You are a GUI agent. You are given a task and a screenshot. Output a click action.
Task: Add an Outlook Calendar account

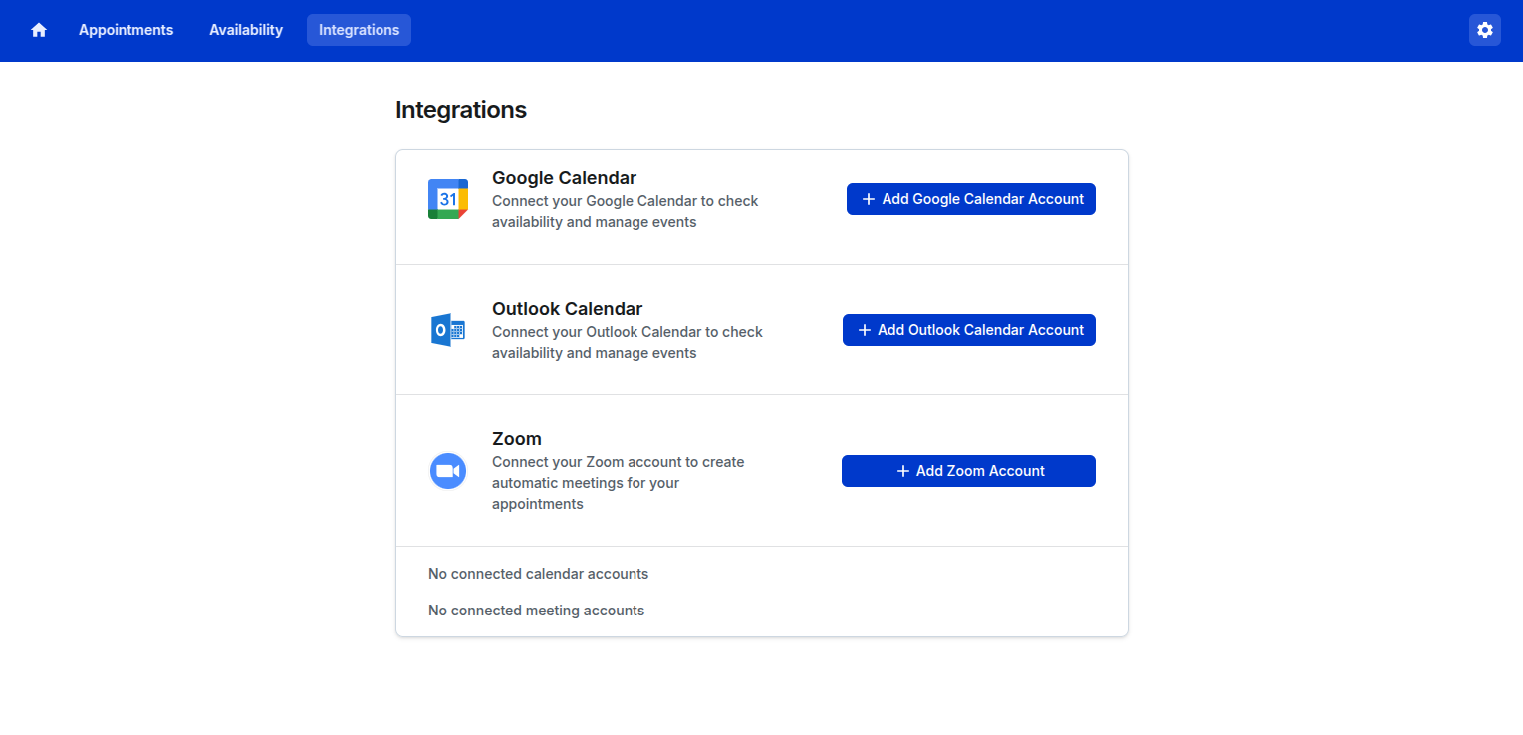tap(969, 330)
